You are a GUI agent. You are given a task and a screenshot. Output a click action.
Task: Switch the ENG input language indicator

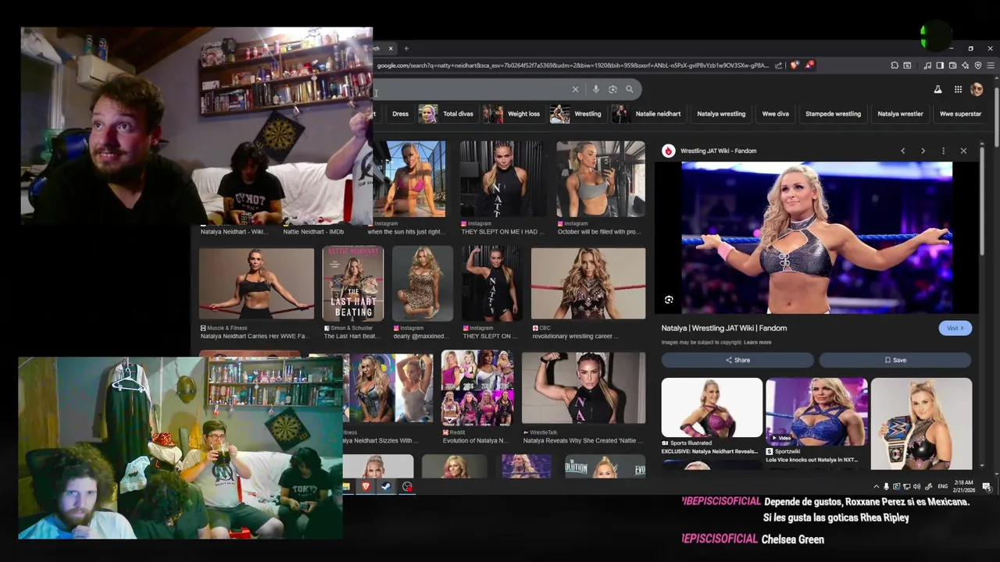(x=943, y=486)
